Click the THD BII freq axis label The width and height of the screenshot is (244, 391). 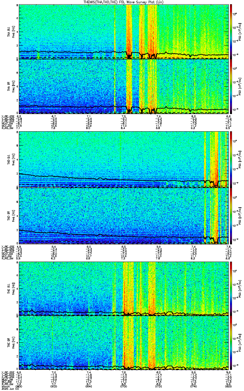[13, 216]
